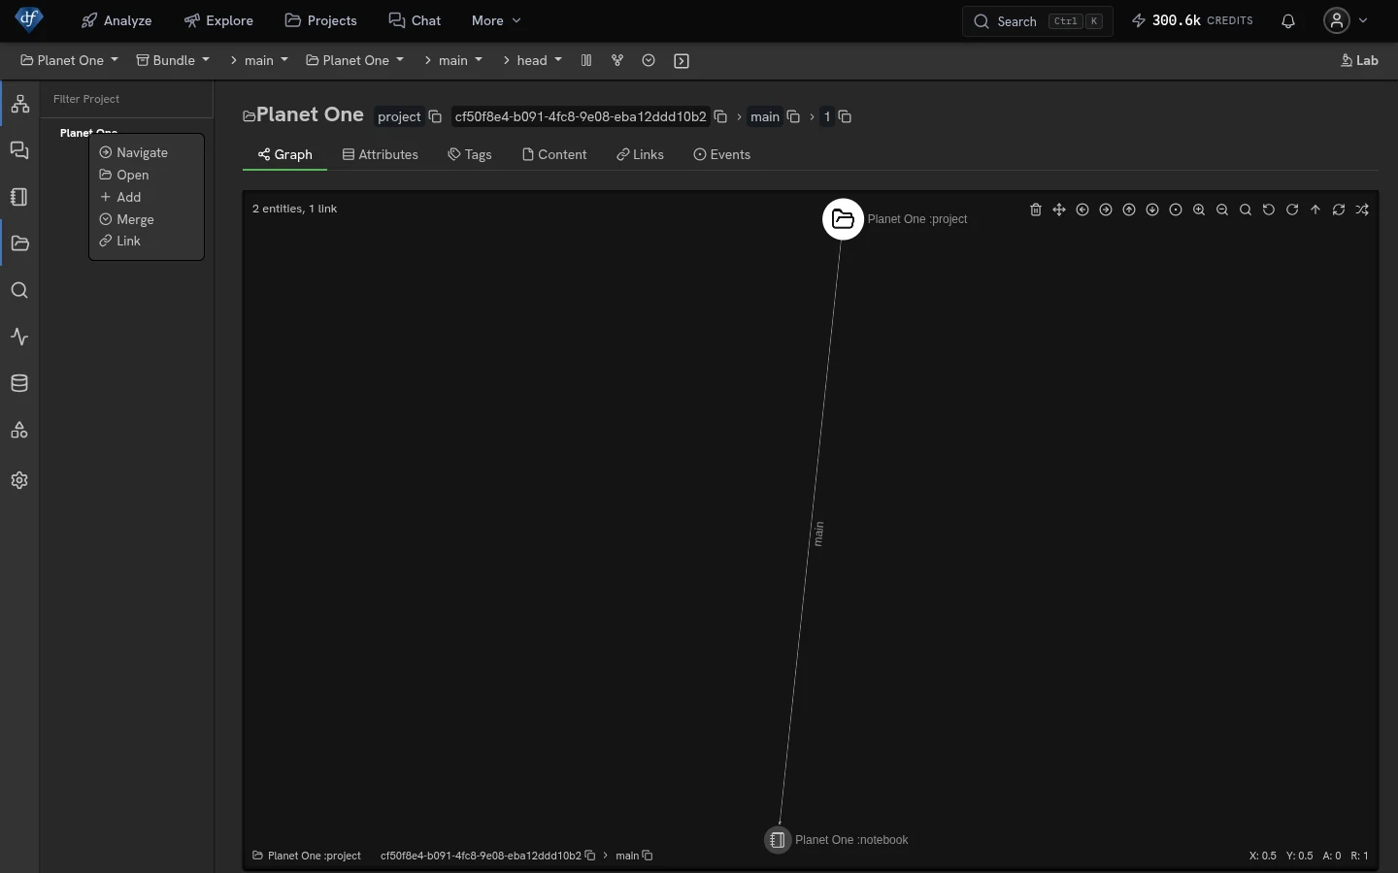The width and height of the screenshot is (1398, 873).
Task: Open the conversations sidebar icon
Action: tap(19, 150)
